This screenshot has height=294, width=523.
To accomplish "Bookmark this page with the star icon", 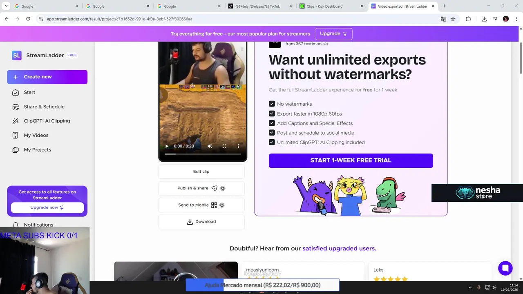I will [453, 19].
